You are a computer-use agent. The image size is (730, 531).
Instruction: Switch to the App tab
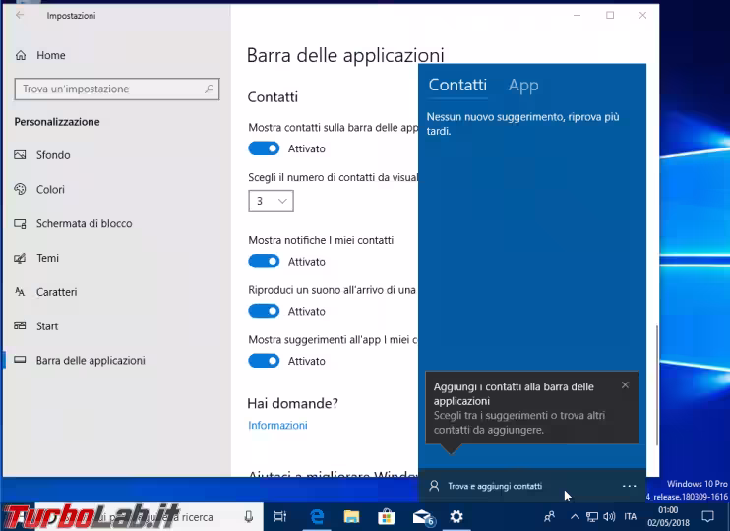click(523, 86)
